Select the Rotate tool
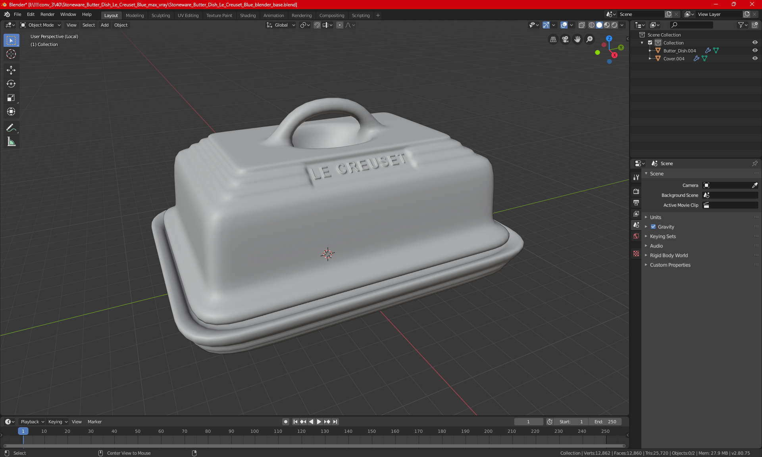Viewport: 762px width, 457px height. point(11,84)
